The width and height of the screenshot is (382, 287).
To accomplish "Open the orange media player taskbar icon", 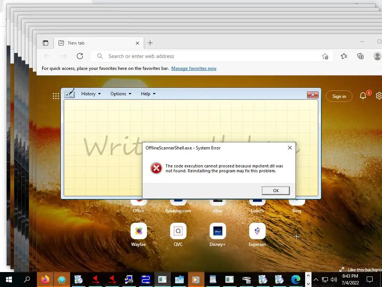I will 196,280.
